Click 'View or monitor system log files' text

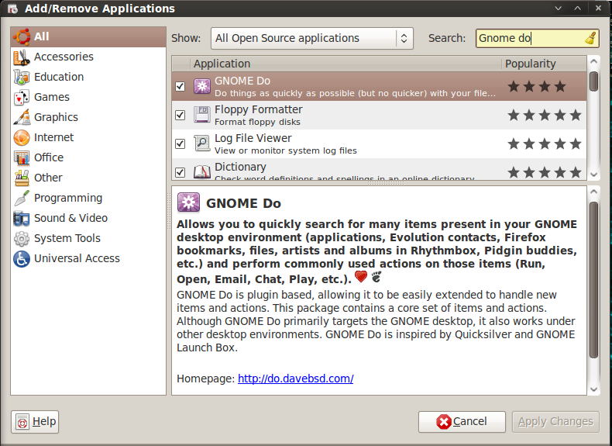[286, 150]
